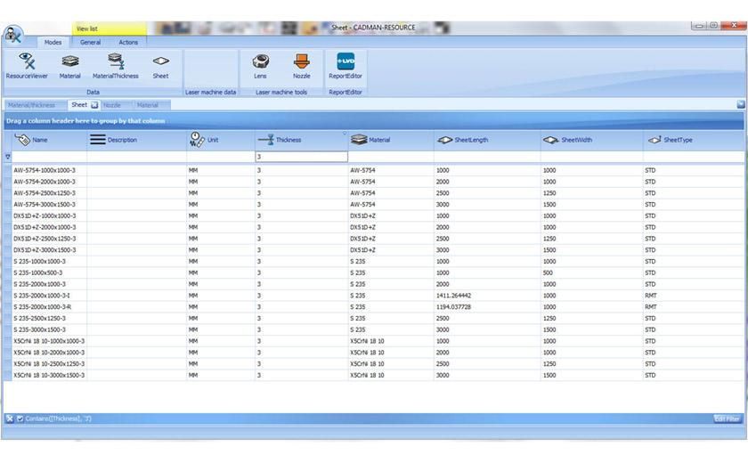
Task: Switch to the Actions ribbon tab
Action: tap(128, 43)
